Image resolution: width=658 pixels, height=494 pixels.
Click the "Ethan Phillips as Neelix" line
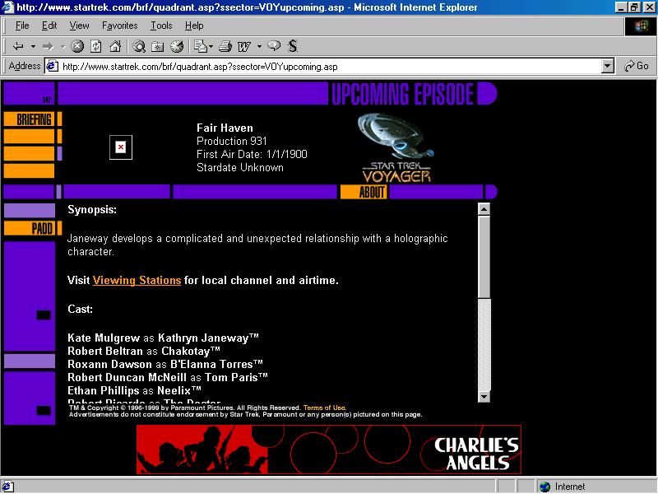(x=134, y=390)
